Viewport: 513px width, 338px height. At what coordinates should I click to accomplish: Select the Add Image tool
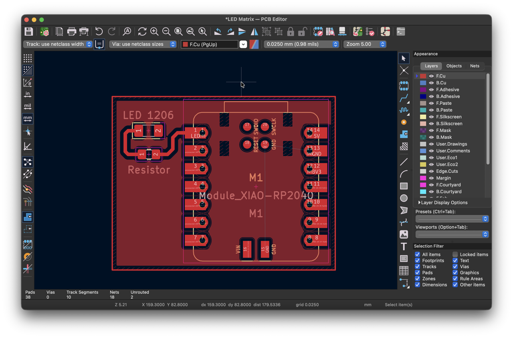coord(404,234)
